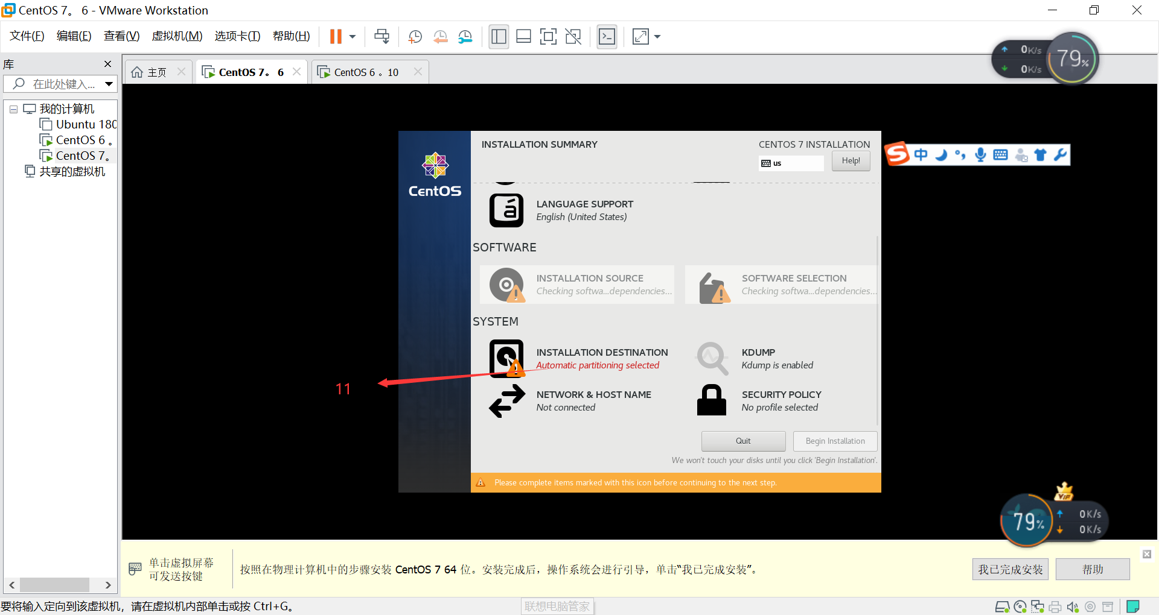The image size is (1159, 615).
Task: Click the 帮助 button in hint bar
Action: pyautogui.click(x=1093, y=569)
